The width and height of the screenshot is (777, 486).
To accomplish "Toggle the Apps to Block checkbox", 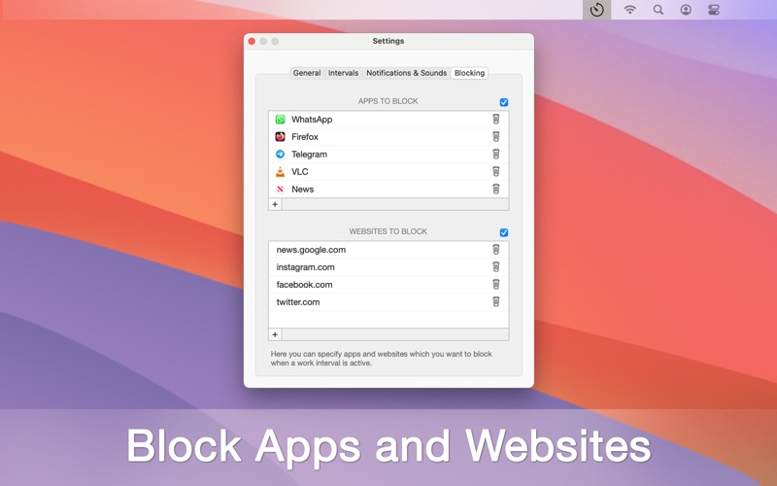I will click(503, 102).
